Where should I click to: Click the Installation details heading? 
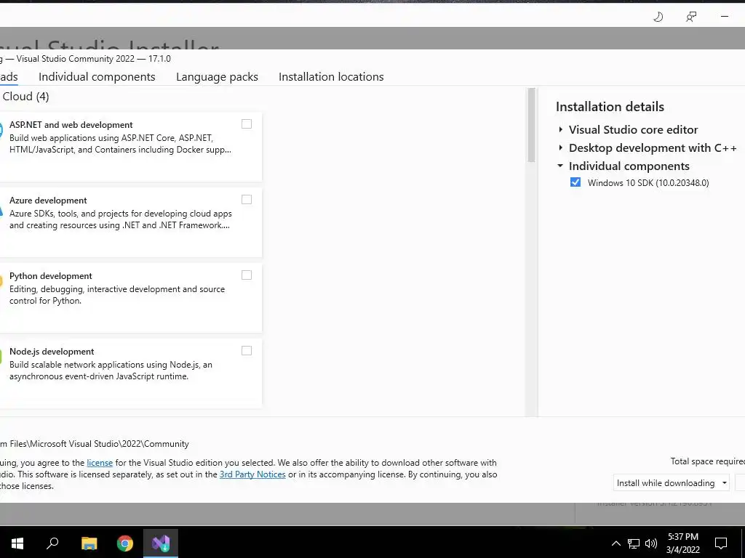[x=610, y=107]
